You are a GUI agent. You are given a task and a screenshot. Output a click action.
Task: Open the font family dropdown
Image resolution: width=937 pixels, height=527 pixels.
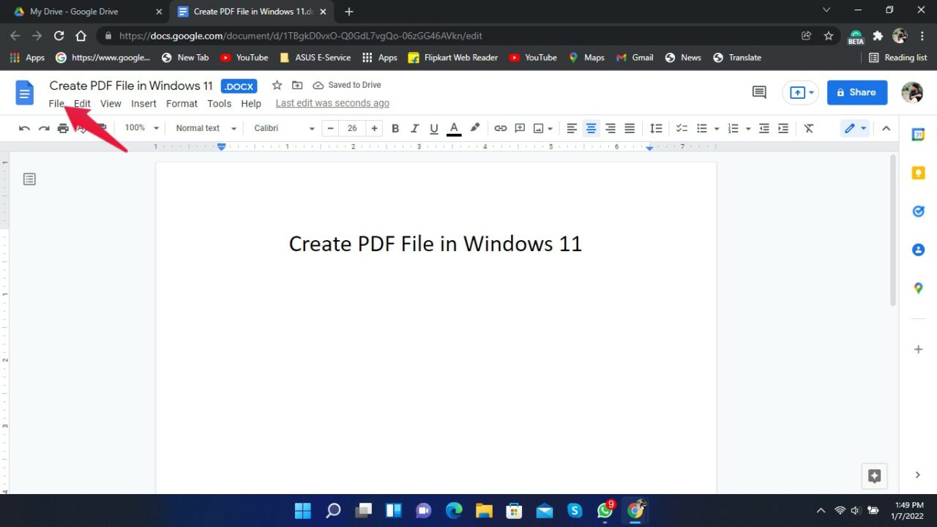pos(282,128)
